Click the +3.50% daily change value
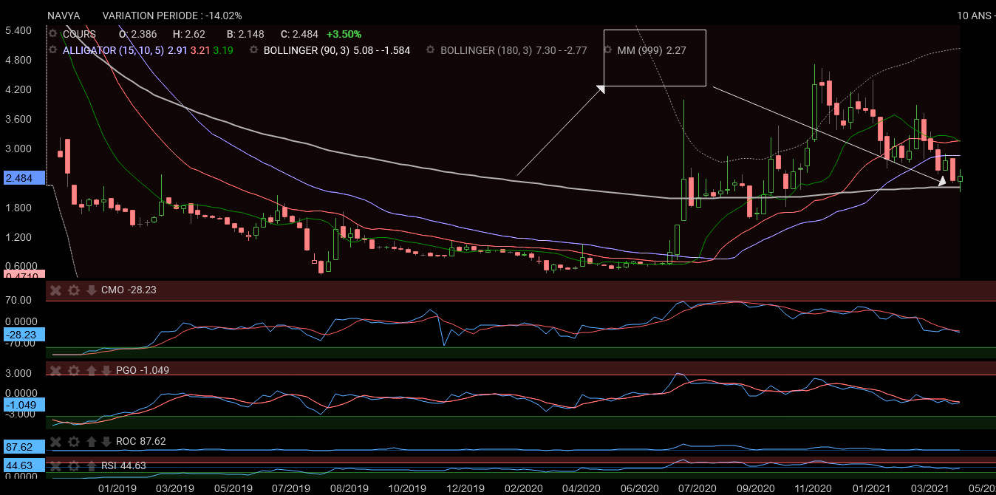Viewport: 996px width, 495px height. (x=343, y=34)
